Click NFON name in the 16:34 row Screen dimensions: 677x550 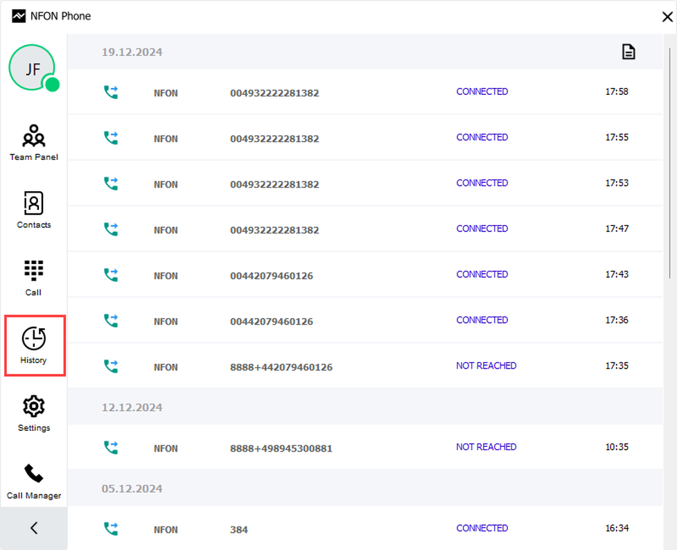pyautogui.click(x=166, y=530)
